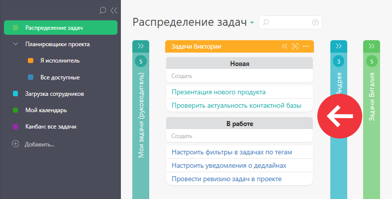Click the count badge 3 on Андрея column

pyautogui.click(x=338, y=62)
